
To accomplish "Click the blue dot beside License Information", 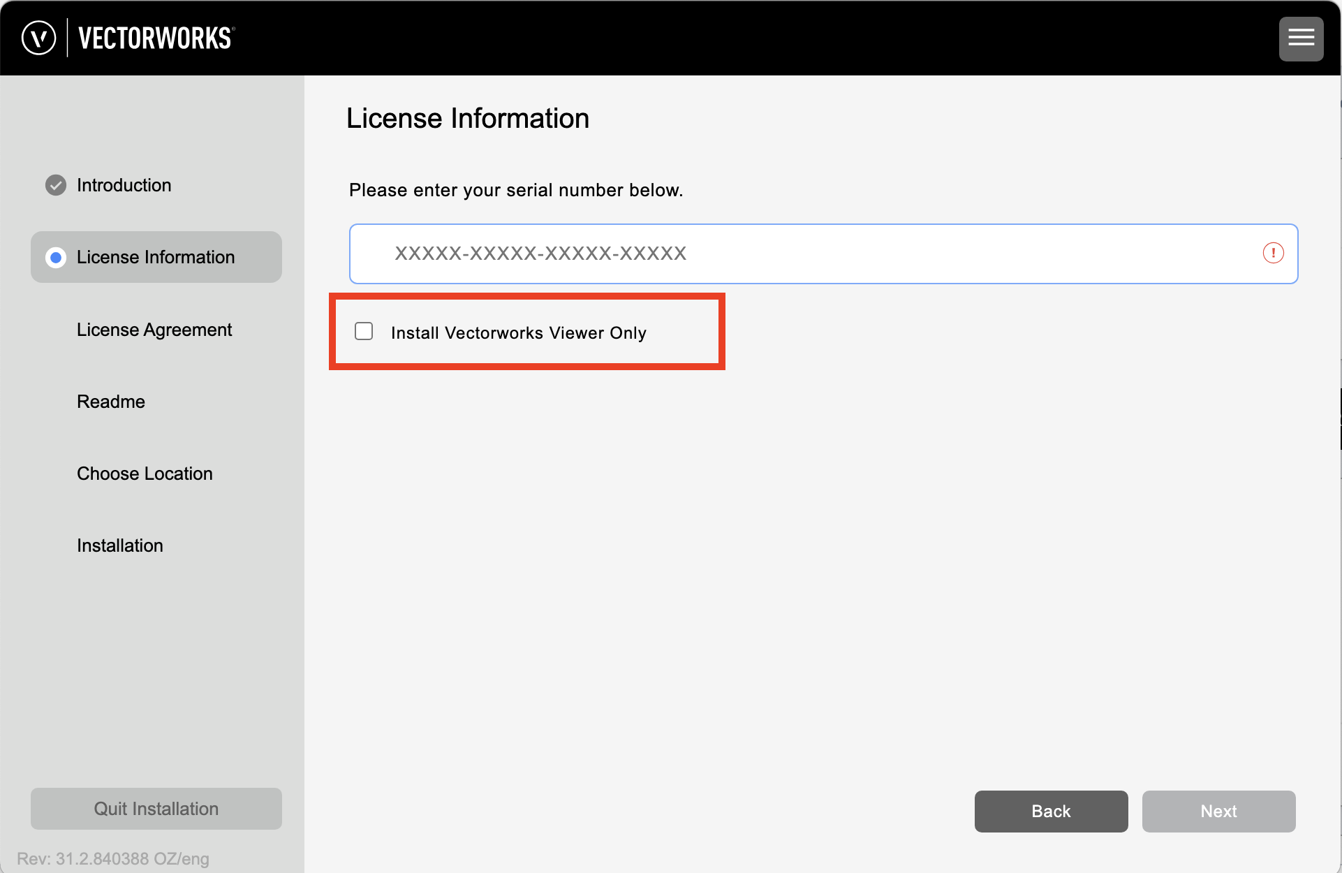I will pos(56,258).
